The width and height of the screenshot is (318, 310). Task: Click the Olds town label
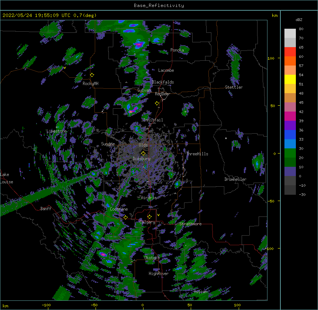click(143, 145)
